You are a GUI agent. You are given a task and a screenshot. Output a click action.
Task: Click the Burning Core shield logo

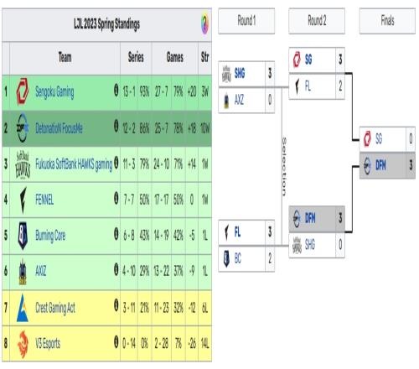[23, 236]
